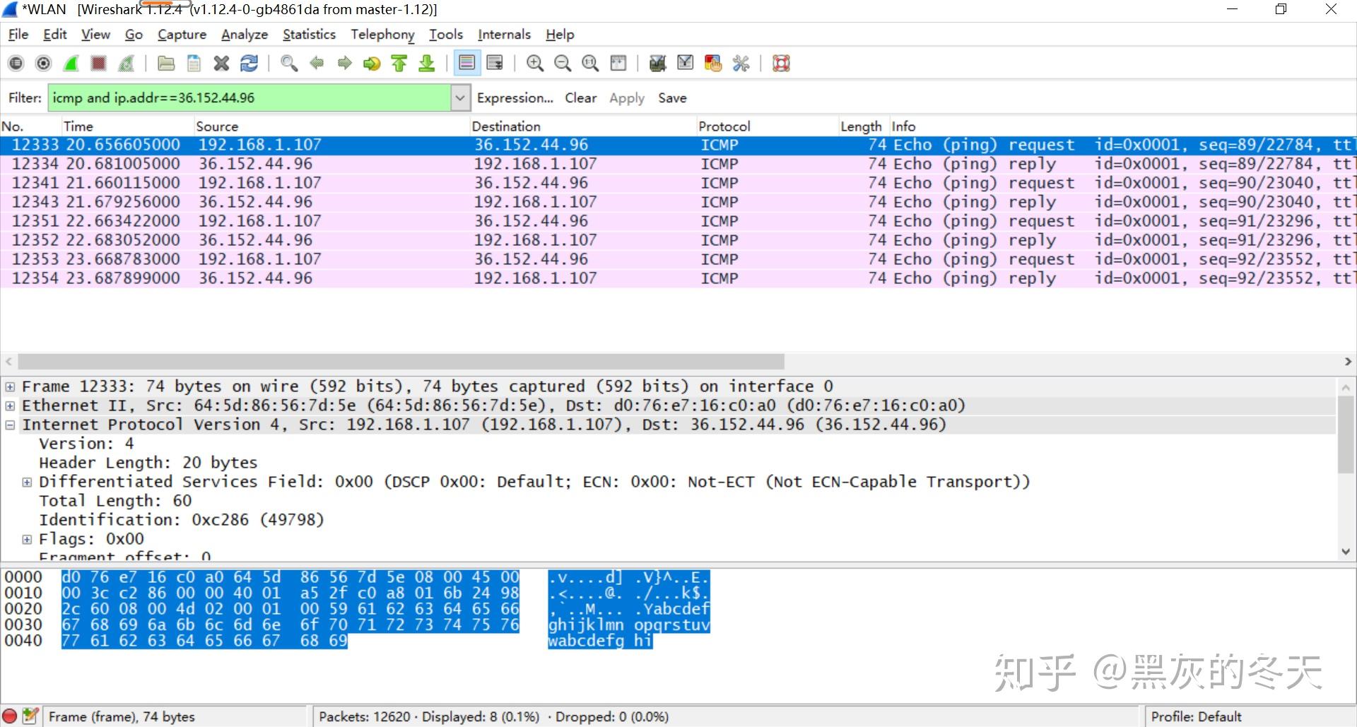Expand the Differentiated Services Field details

pos(27,481)
